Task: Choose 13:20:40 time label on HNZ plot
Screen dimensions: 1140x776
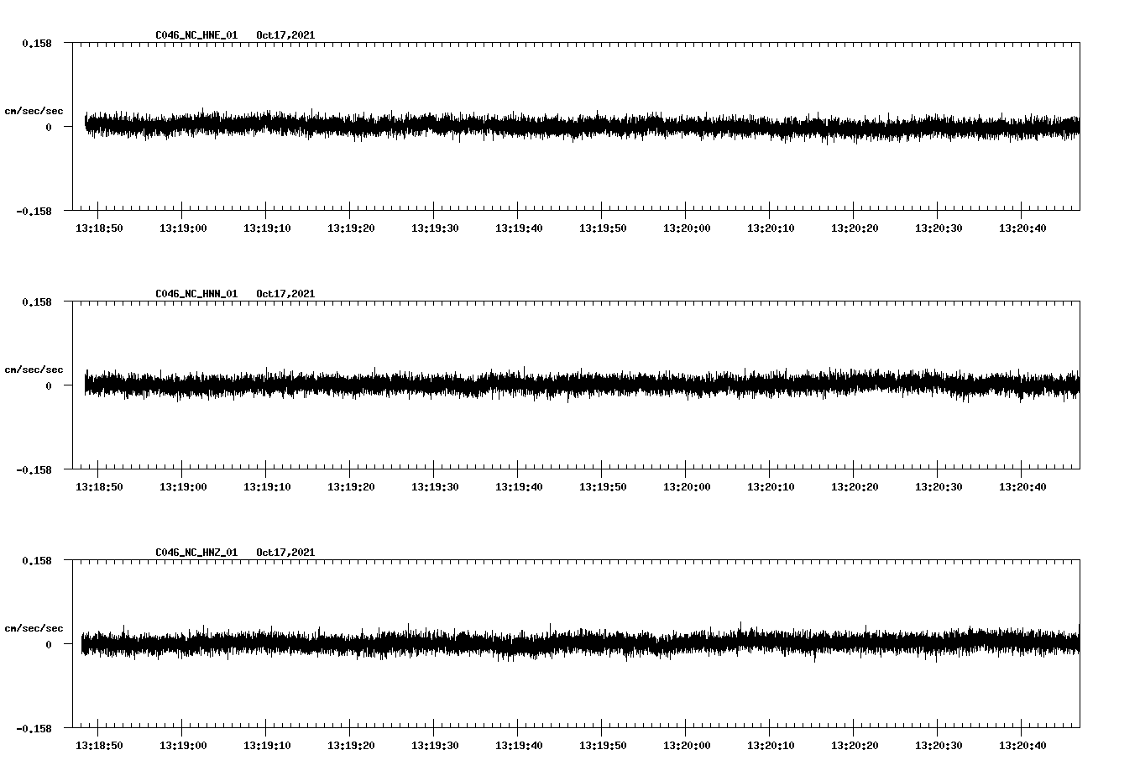Action: tap(1022, 745)
